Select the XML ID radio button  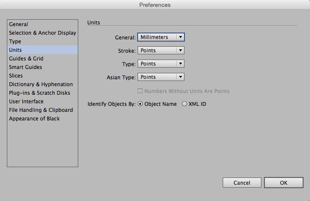pos(184,104)
